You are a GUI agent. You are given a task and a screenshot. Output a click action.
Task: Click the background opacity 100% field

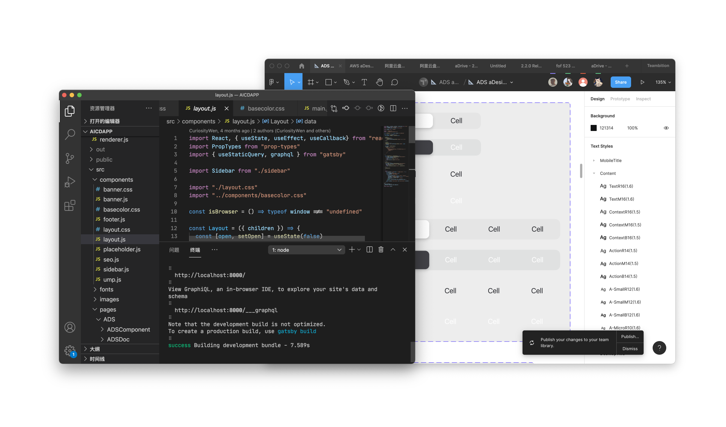pos(633,128)
